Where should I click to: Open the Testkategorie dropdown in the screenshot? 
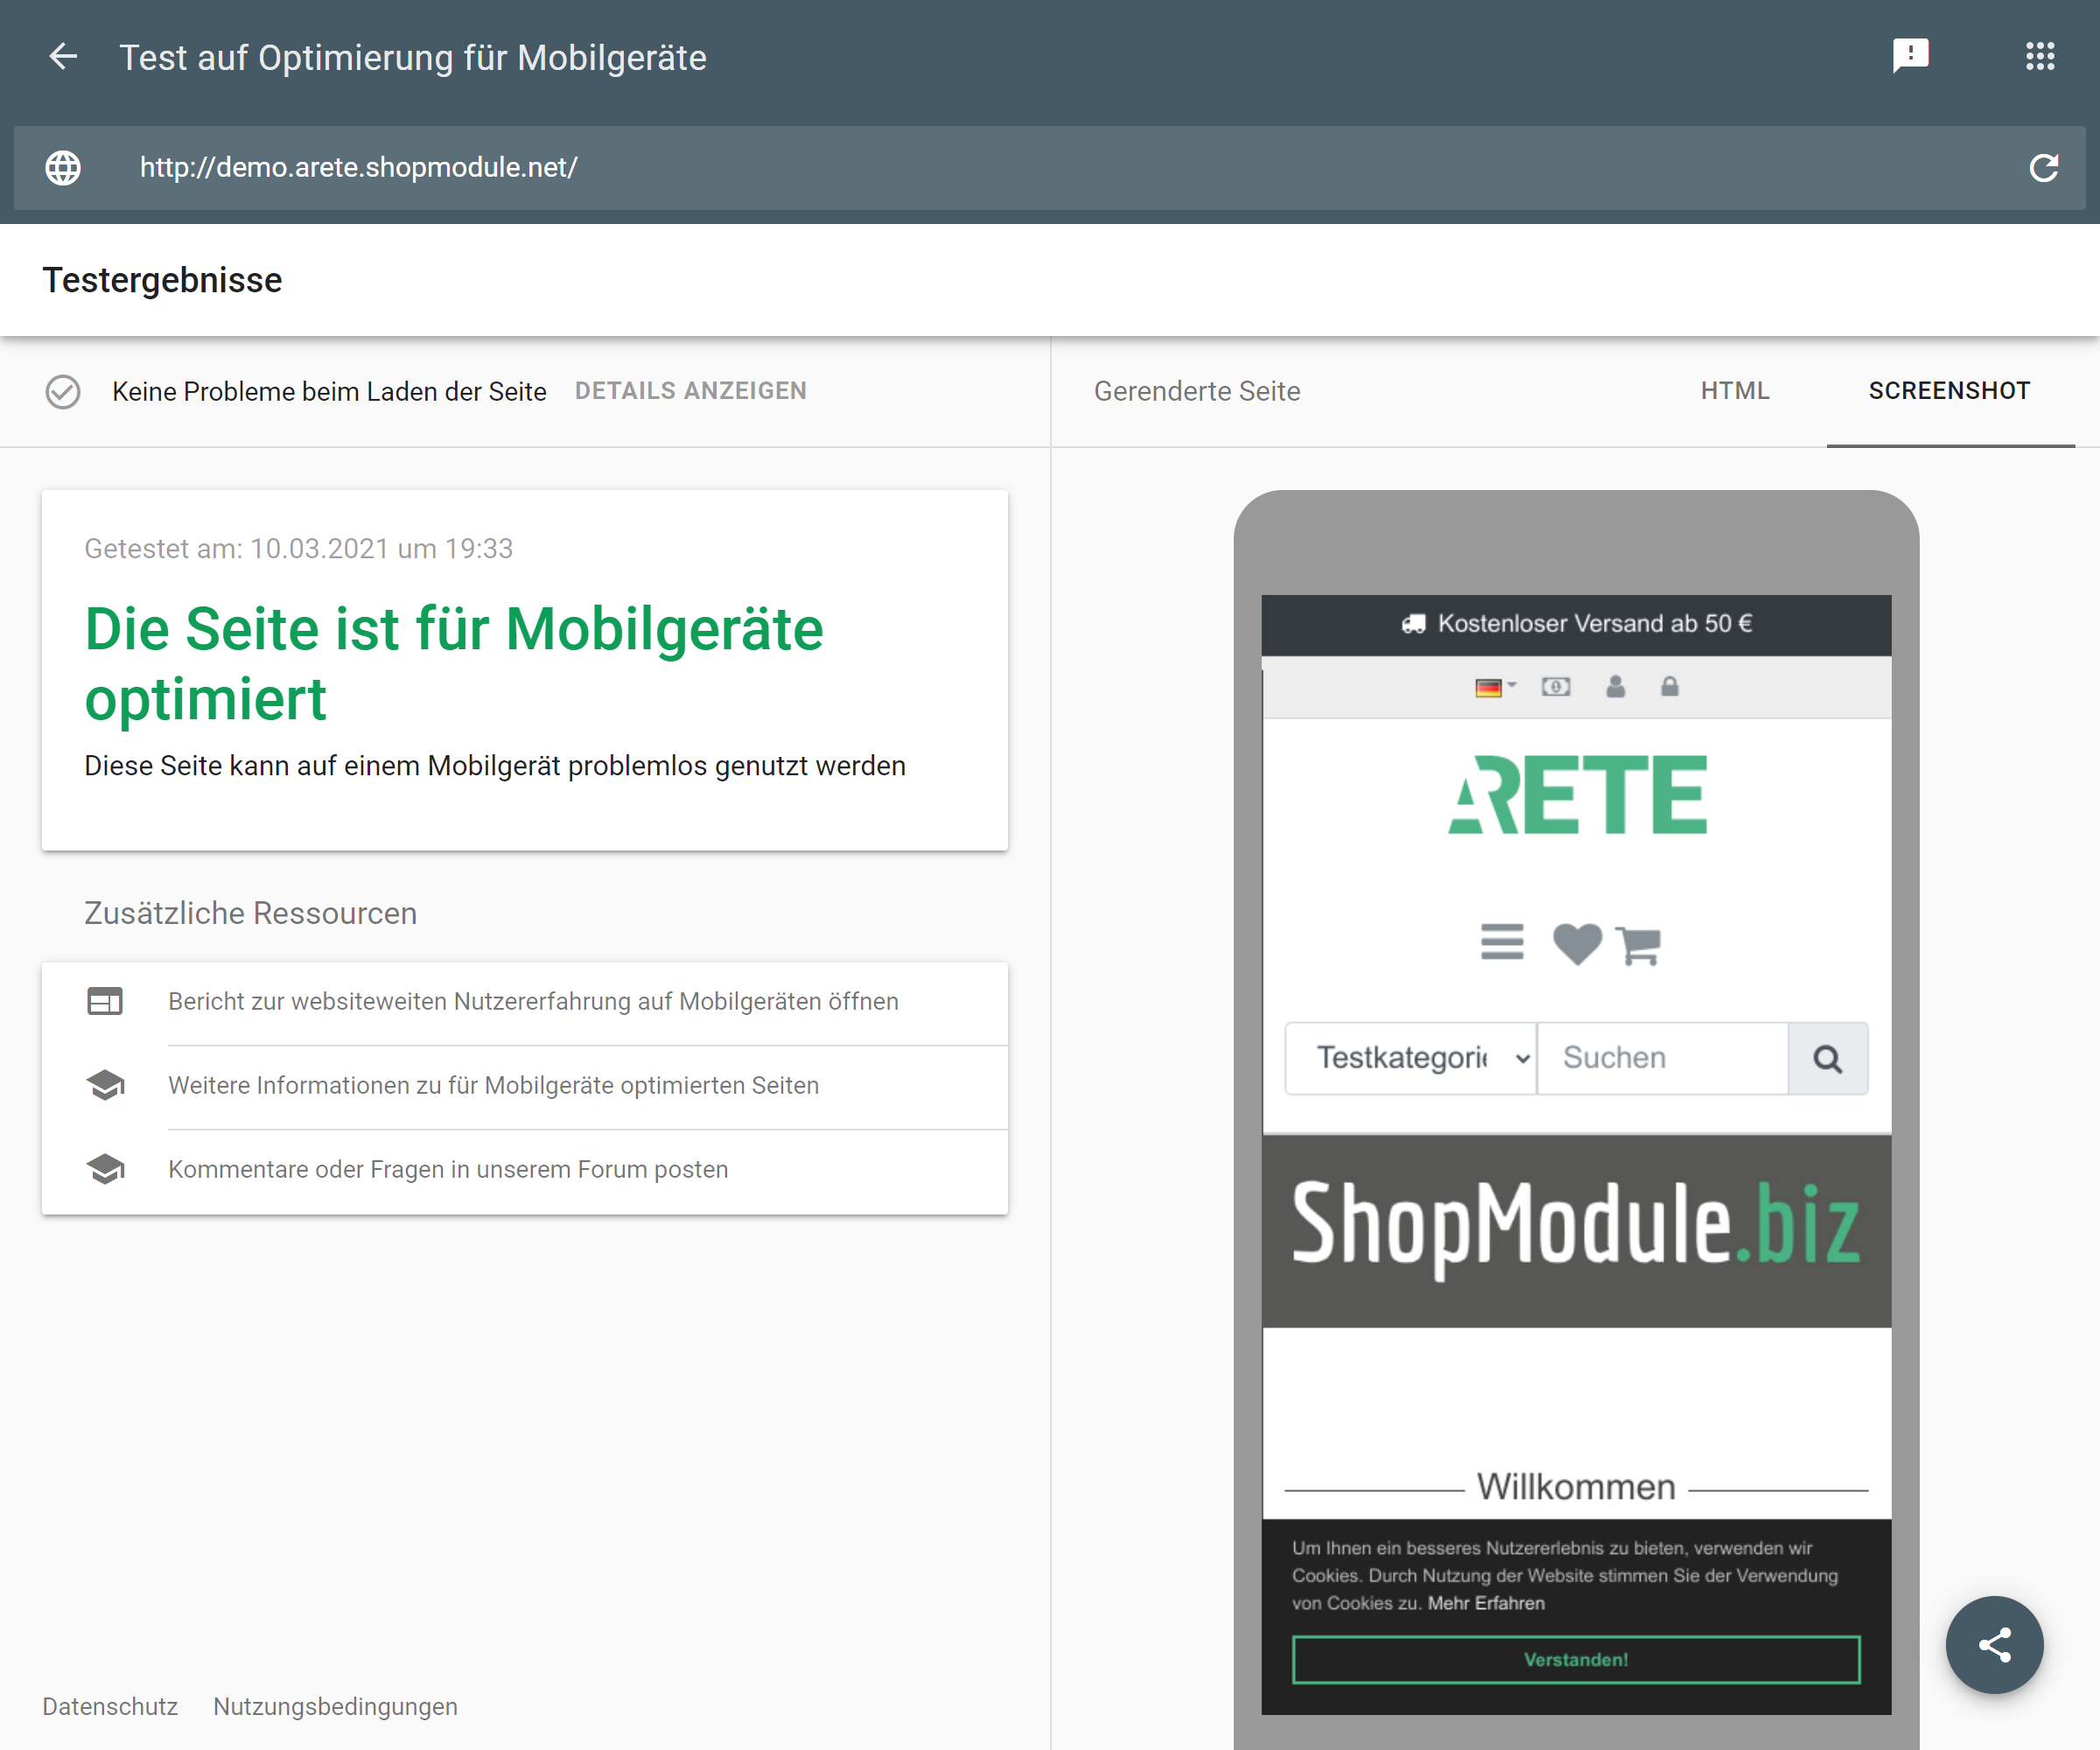1410,1057
